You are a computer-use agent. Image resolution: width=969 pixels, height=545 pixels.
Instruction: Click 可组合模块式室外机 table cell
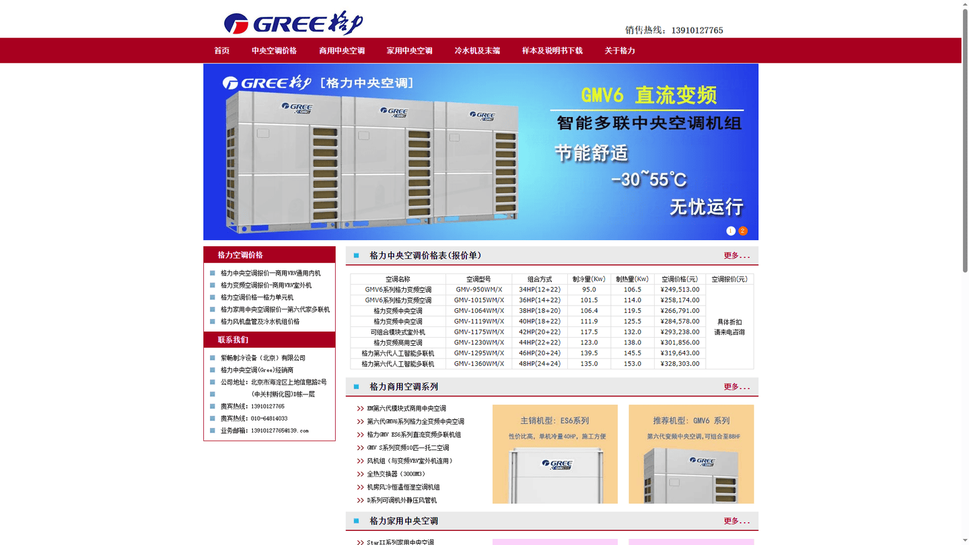(x=398, y=332)
